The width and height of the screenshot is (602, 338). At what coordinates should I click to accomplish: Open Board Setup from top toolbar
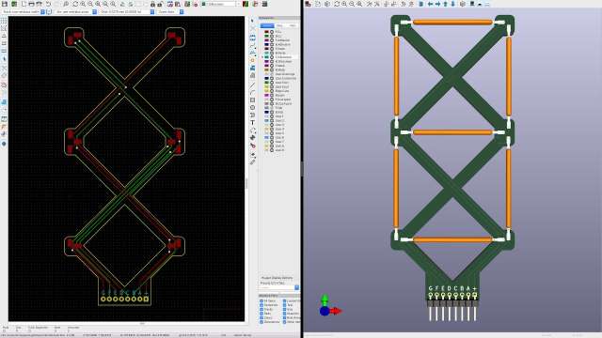14,4
